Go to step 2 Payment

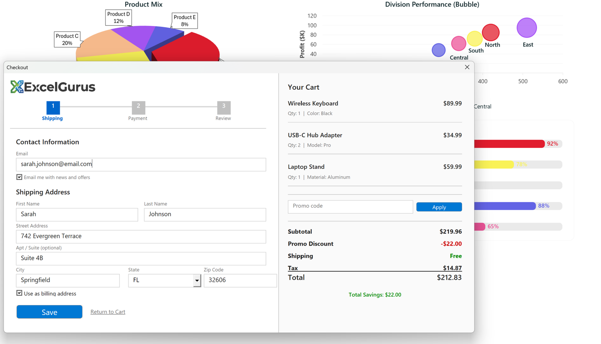pos(138,107)
